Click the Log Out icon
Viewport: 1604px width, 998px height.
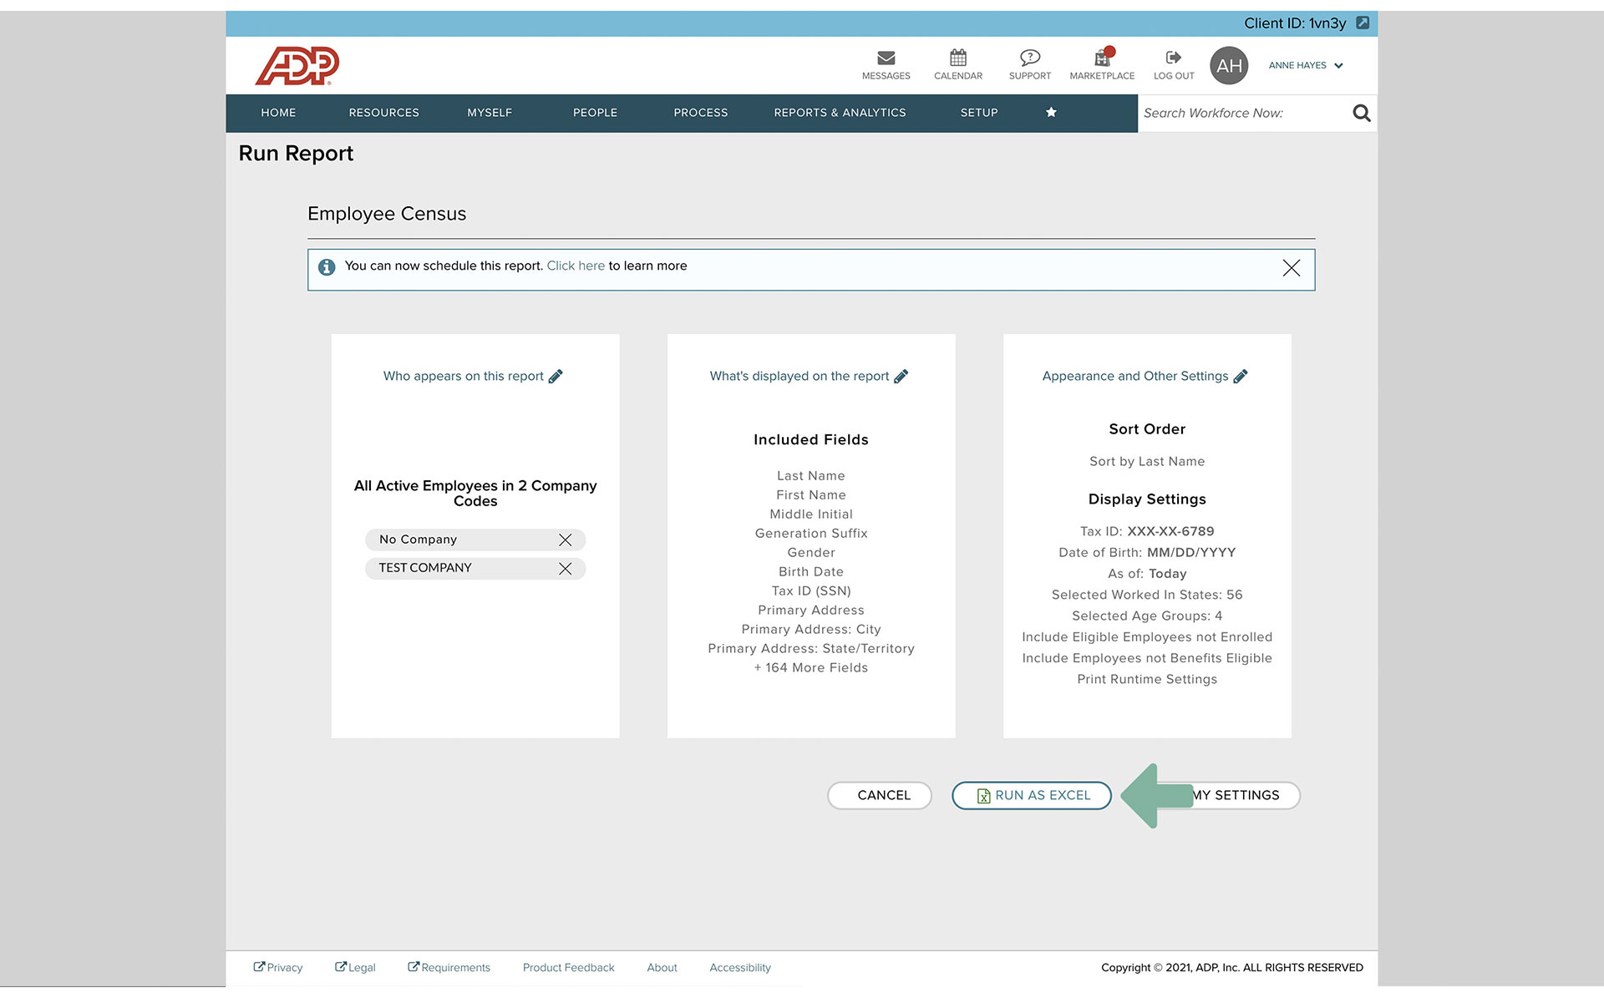tap(1174, 58)
